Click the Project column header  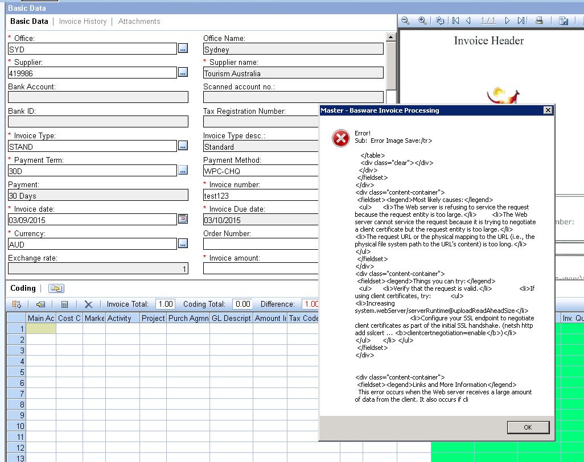coord(153,318)
